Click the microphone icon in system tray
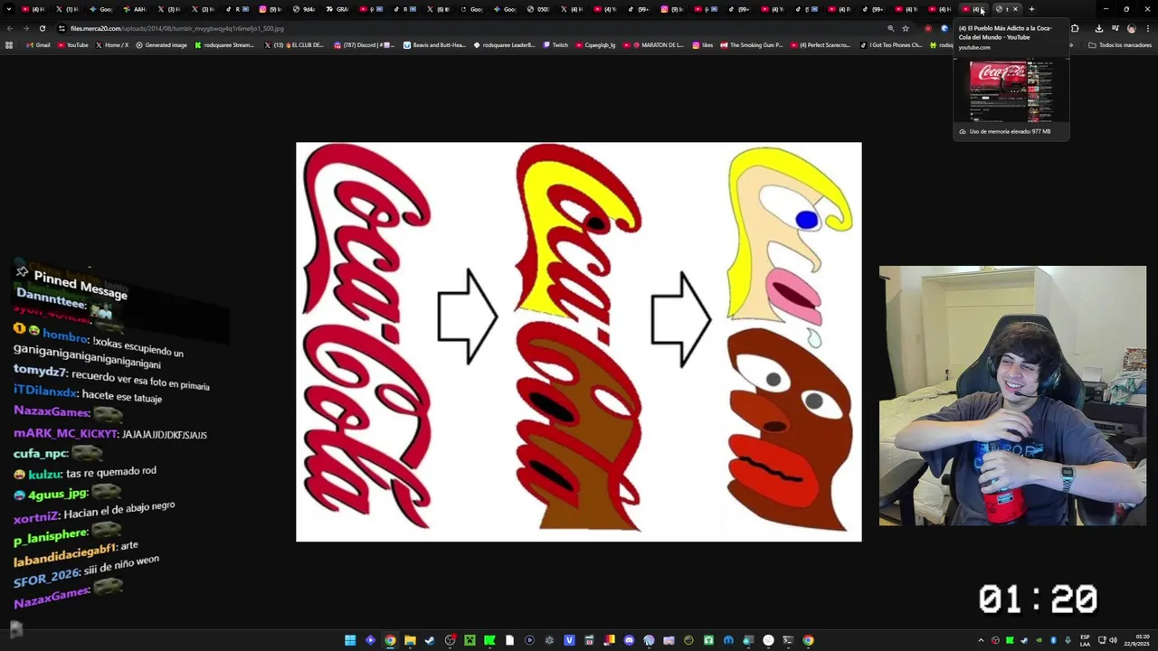 point(1068,640)
